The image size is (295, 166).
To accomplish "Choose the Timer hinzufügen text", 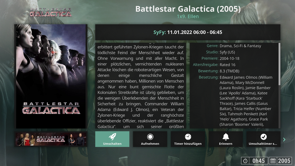I will 188,144.
